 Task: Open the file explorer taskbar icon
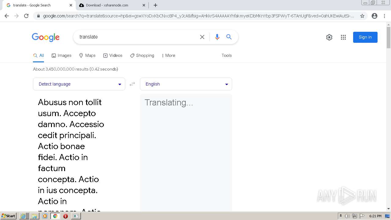(35, 216)
